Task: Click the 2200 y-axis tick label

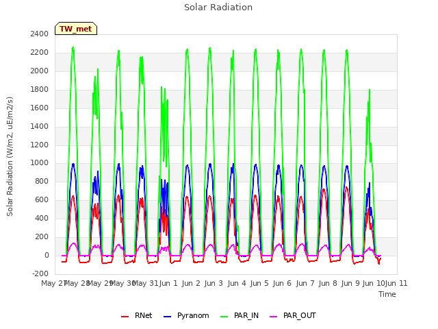Action: [40, 53]
